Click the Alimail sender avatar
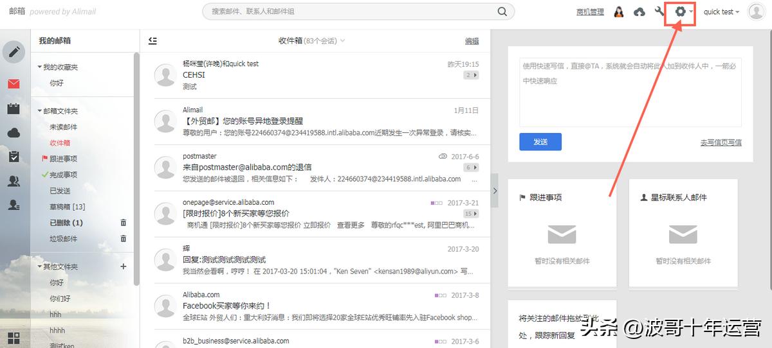This screenshot has width=772, height=348. pos(166,122)
